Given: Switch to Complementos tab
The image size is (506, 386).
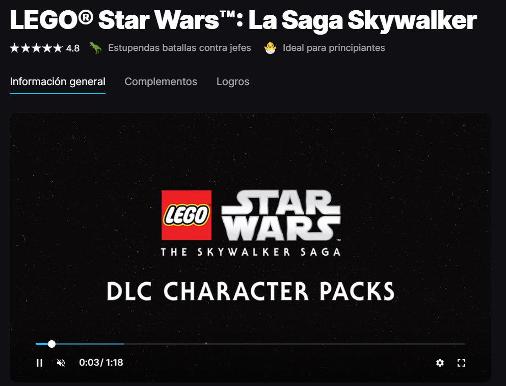Looking at the screenshot, I should point(161,81).
